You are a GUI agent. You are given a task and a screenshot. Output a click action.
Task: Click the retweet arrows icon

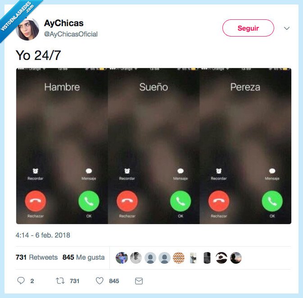pos(60,280)
